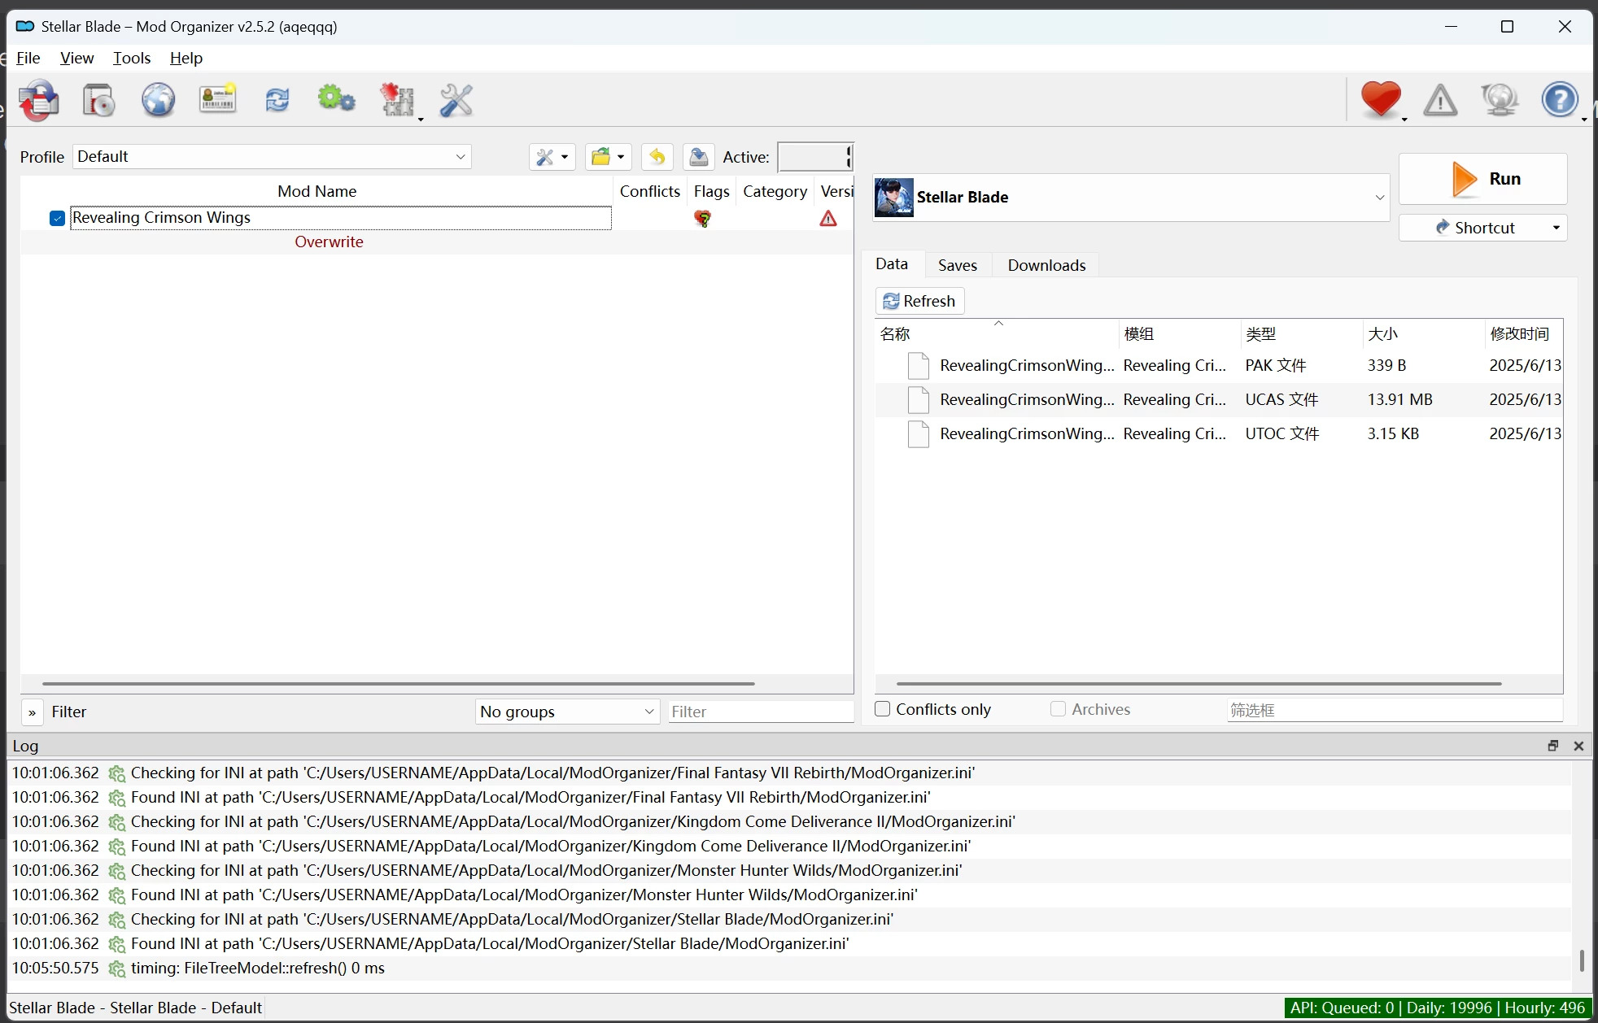This screenshot has height=1023, width=1598.
Task: Switch to the Downloads tab
Action: (1046, 265)
